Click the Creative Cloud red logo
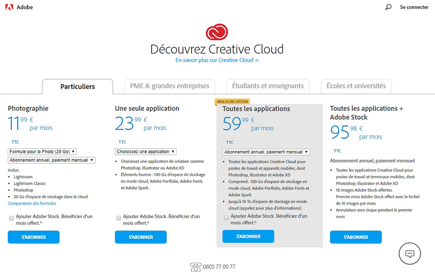Screen dimensions: 435x272 [217, 32]
